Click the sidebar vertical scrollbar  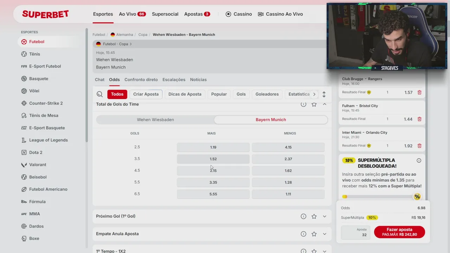click(86, 85)
